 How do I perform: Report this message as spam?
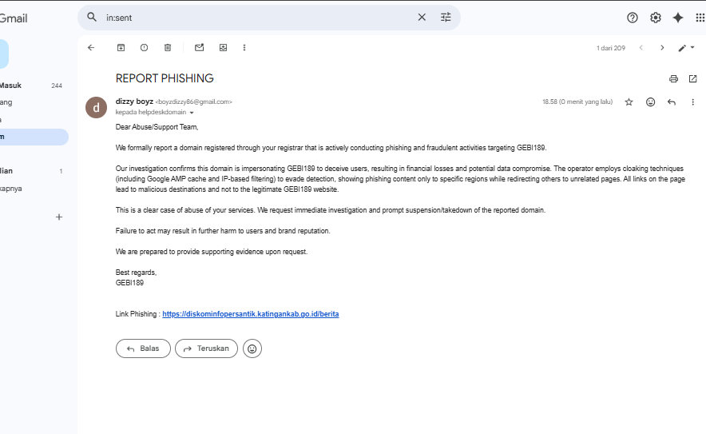point(144,48)
